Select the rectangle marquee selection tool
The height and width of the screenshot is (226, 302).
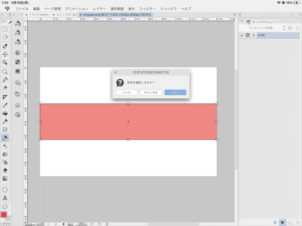[5, 29]
